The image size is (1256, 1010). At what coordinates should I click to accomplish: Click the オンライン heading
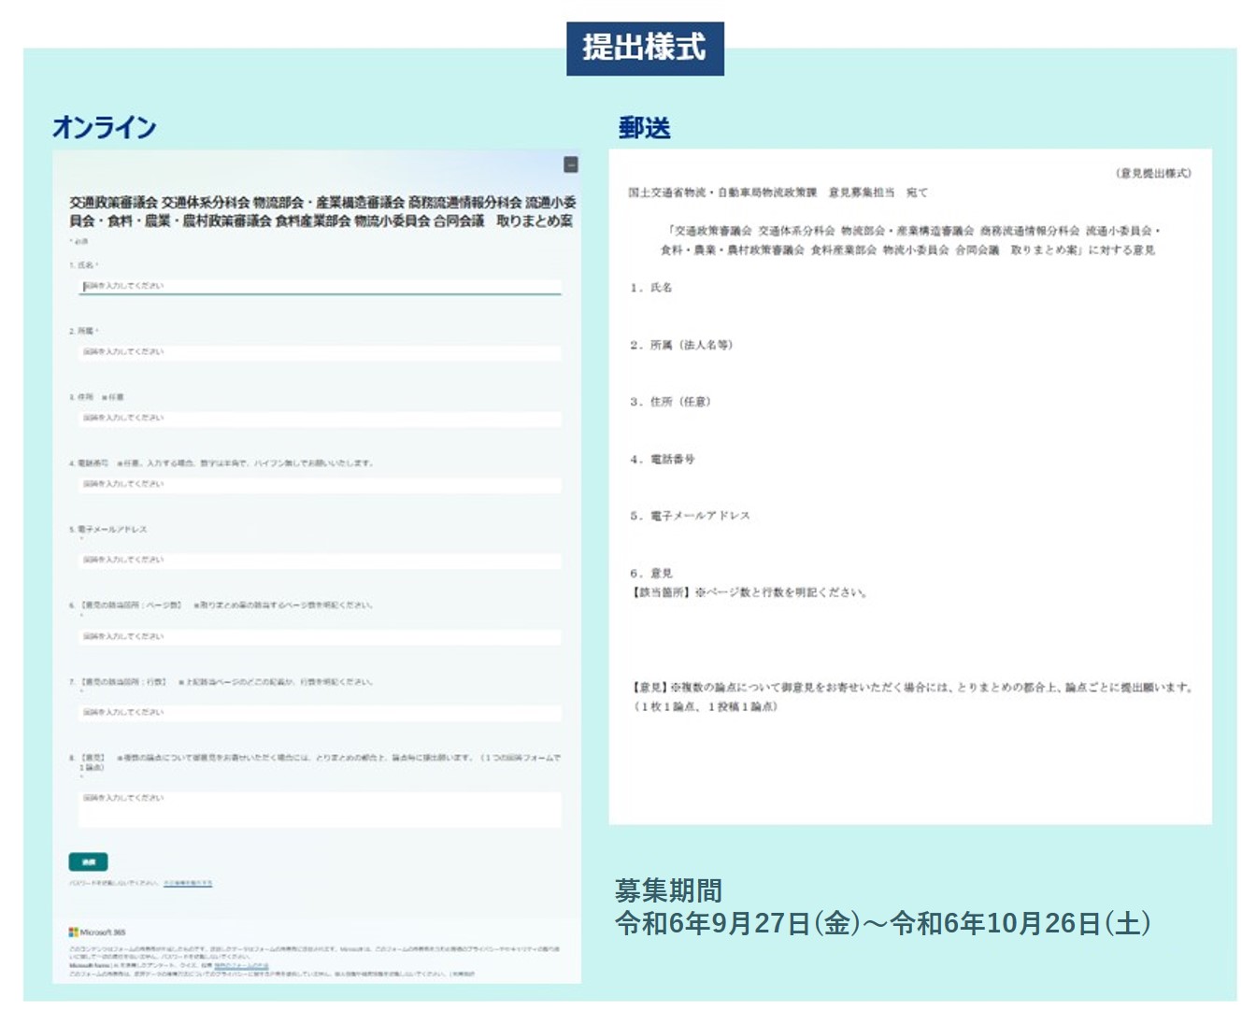(x=104, y=127)
